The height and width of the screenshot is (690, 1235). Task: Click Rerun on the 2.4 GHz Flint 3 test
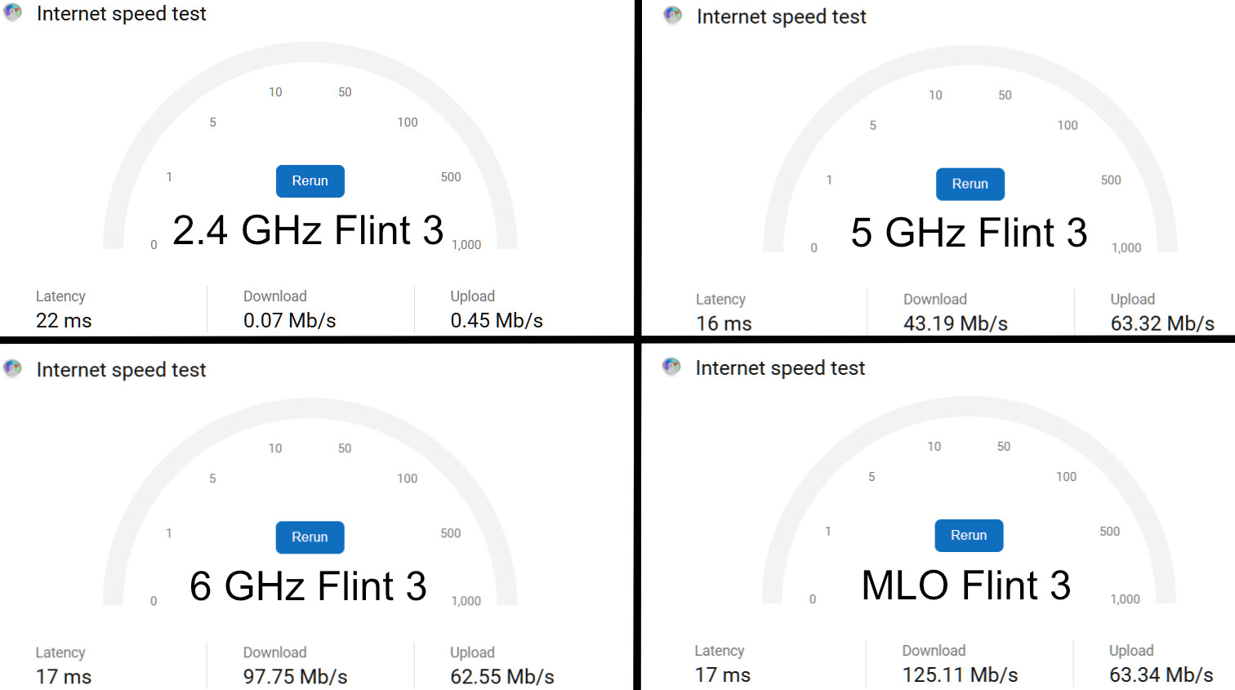tap(310, 181)
